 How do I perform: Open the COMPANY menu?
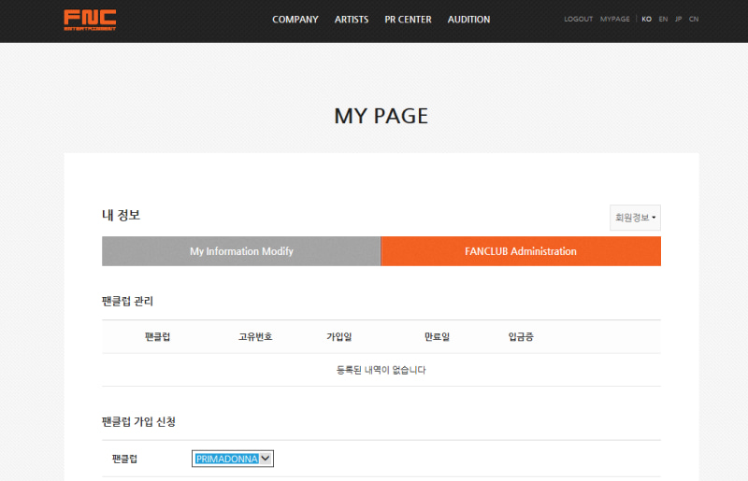coord(295,20)
